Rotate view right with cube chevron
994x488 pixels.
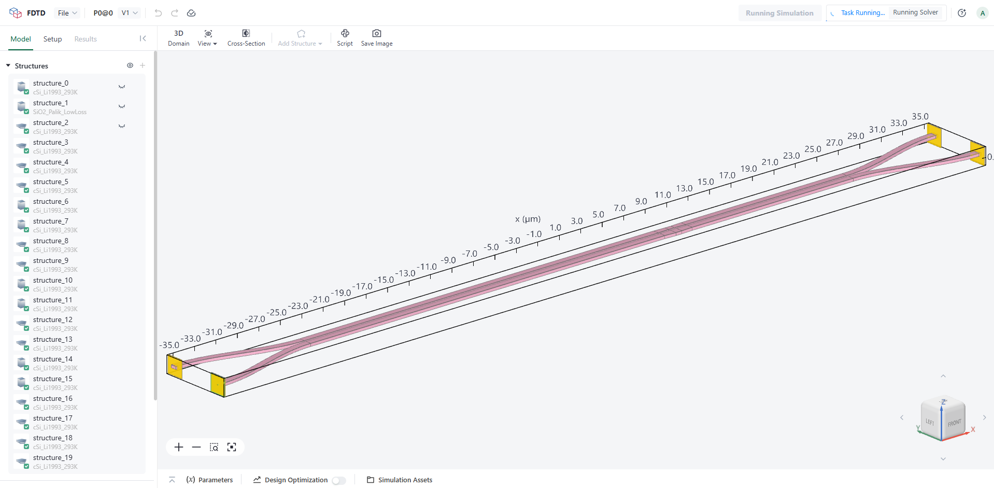(984, 417)
